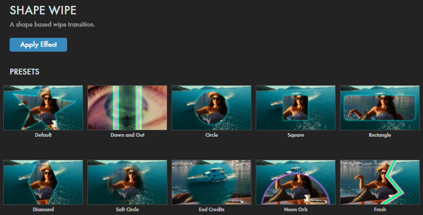Click the "Circle" preset label
This screenshot has width=423, height=215.
pos(211,135)
